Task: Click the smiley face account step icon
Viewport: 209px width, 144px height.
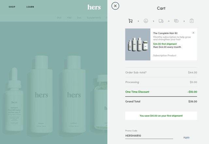Action: tap(146, 21)
